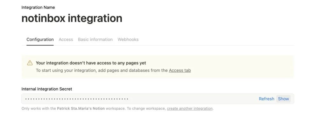Click the masked secret dots field
326x119 pixels.
tap(77, 99)
